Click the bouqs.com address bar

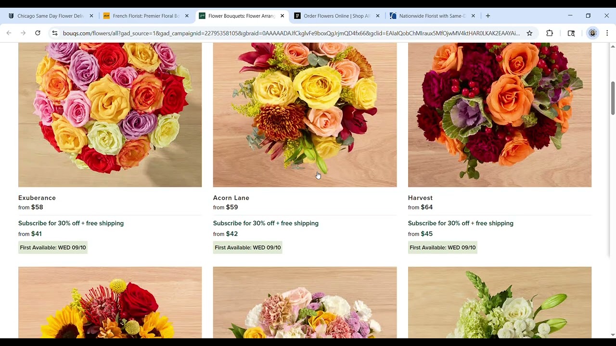pos(291,33)
